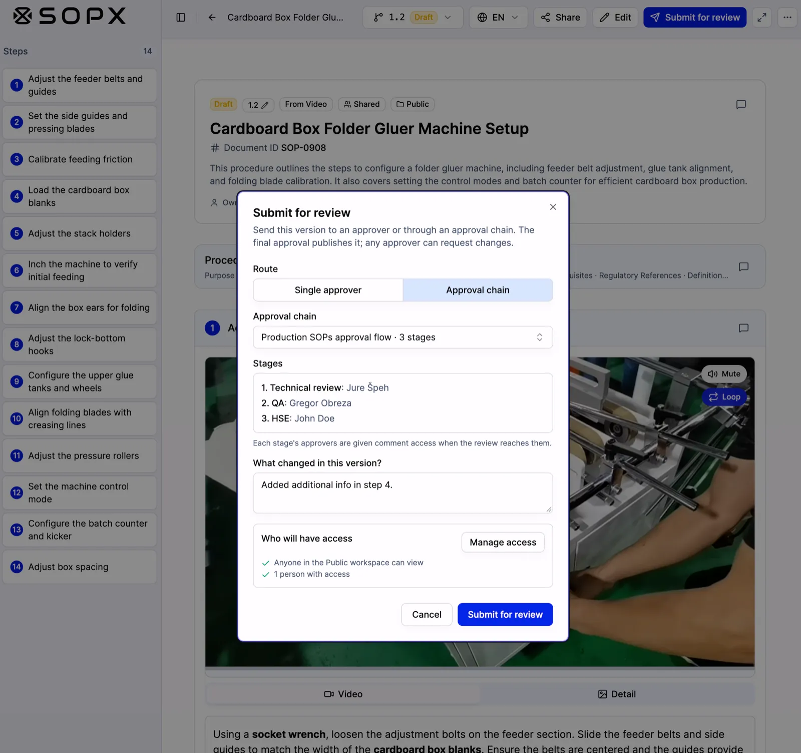The image size is (801, 753).
Task: Open comments for the Procedure section
Action: [x=743, y=267]
